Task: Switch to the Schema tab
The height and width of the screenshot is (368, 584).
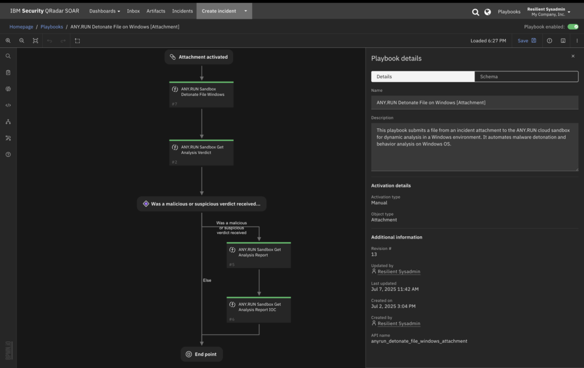Action: (526, 76)
